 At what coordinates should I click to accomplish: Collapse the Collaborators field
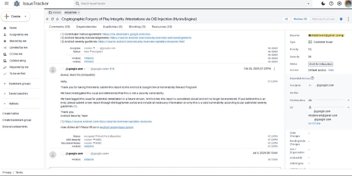tap(348, 100)
